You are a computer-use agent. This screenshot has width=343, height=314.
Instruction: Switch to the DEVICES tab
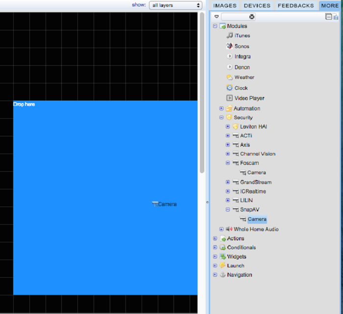pos(257,5)
